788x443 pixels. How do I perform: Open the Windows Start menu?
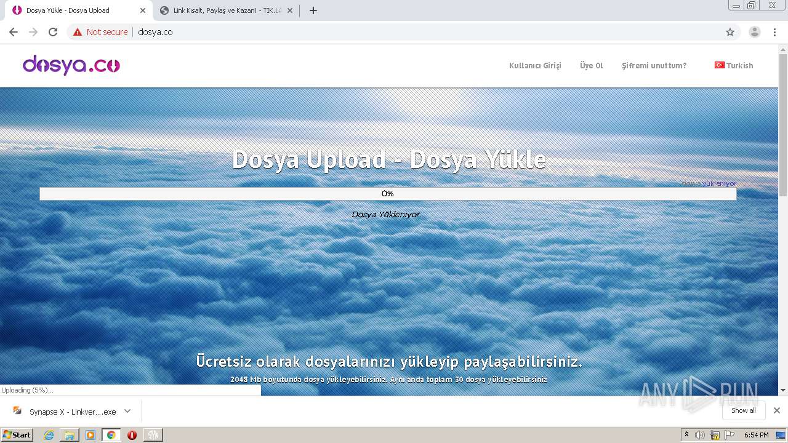click(17, 435)
